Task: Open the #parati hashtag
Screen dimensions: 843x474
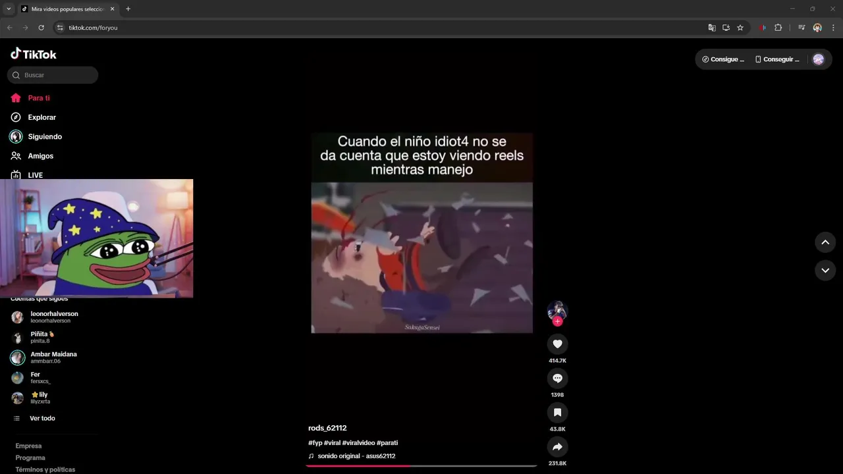Action: point(387,443)
